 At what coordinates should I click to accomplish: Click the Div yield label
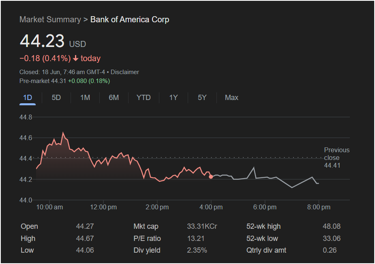coord(147,250)
